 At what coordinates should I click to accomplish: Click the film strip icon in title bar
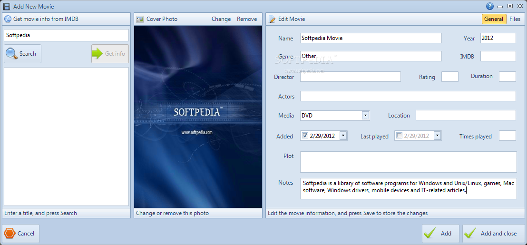[x=7, y=6]
